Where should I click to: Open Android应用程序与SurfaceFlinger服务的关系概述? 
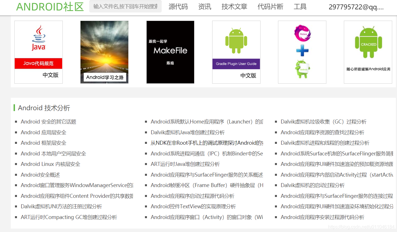[x=207, y=175]
